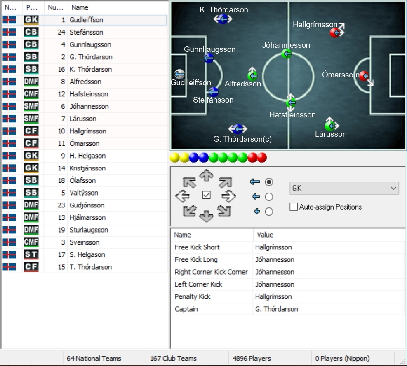
Task: Click Penalty Kick taker value
Action: 273,296
